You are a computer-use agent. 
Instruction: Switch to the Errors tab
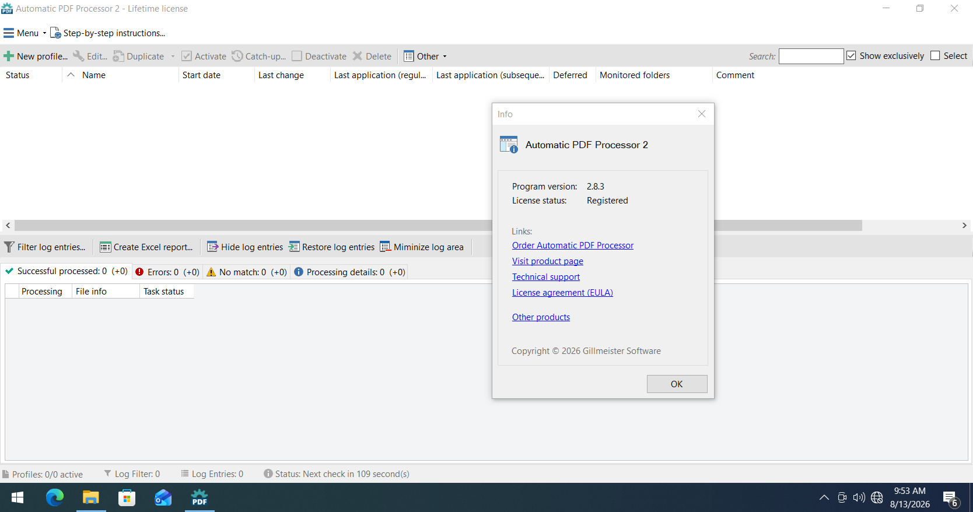167,272
